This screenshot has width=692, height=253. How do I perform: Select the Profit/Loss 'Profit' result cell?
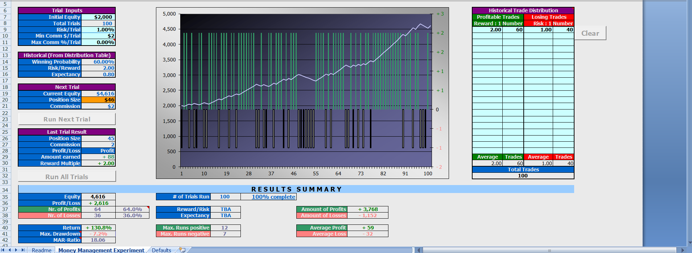[x=98, y=151]
